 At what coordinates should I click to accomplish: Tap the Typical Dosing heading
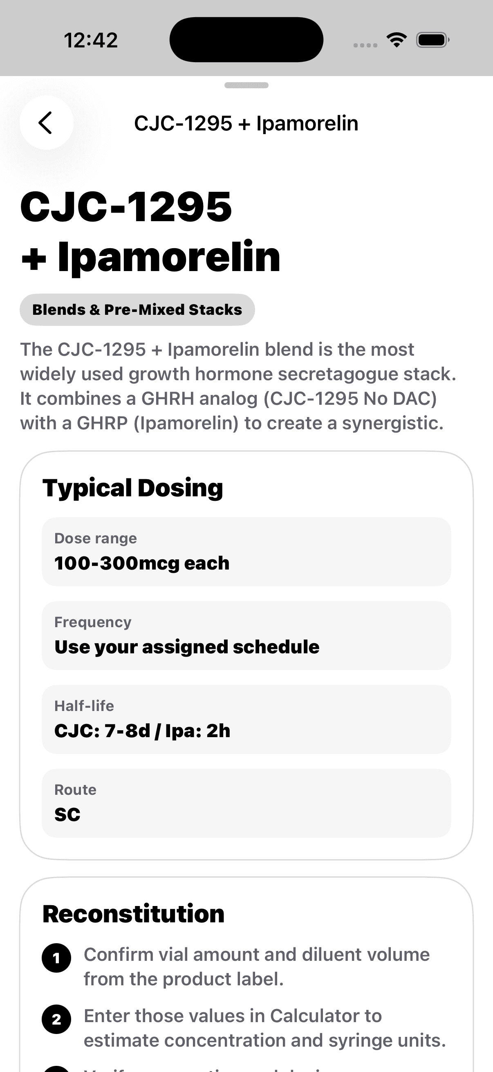pyautogui.click(x=133, y=488)
